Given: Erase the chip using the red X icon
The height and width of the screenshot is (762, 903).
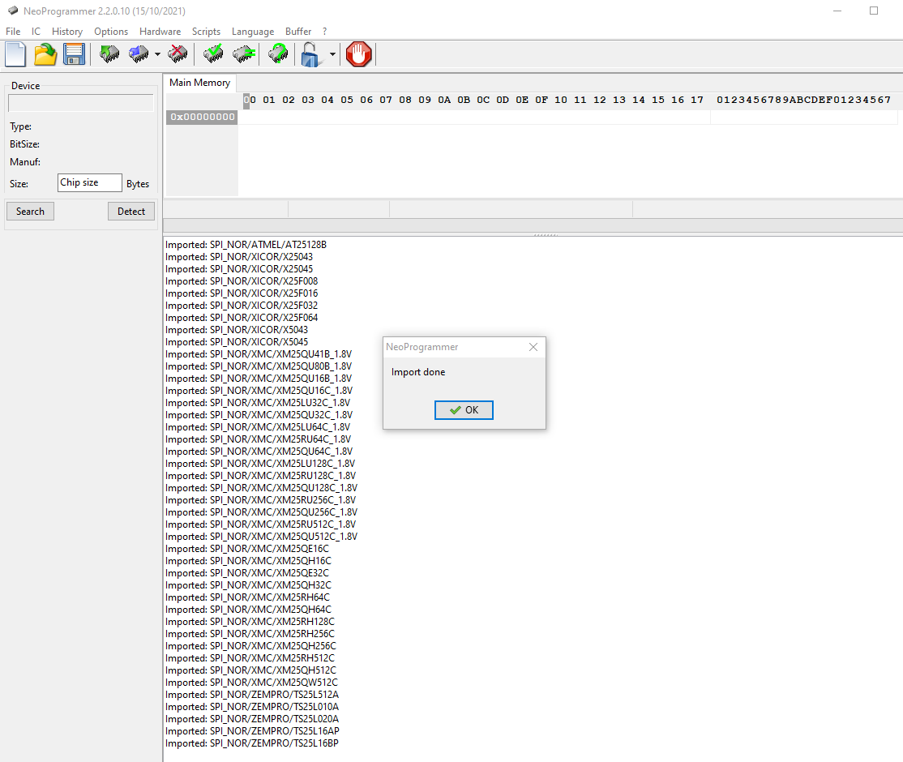Looking at the screenshot, I should point(178,54).
